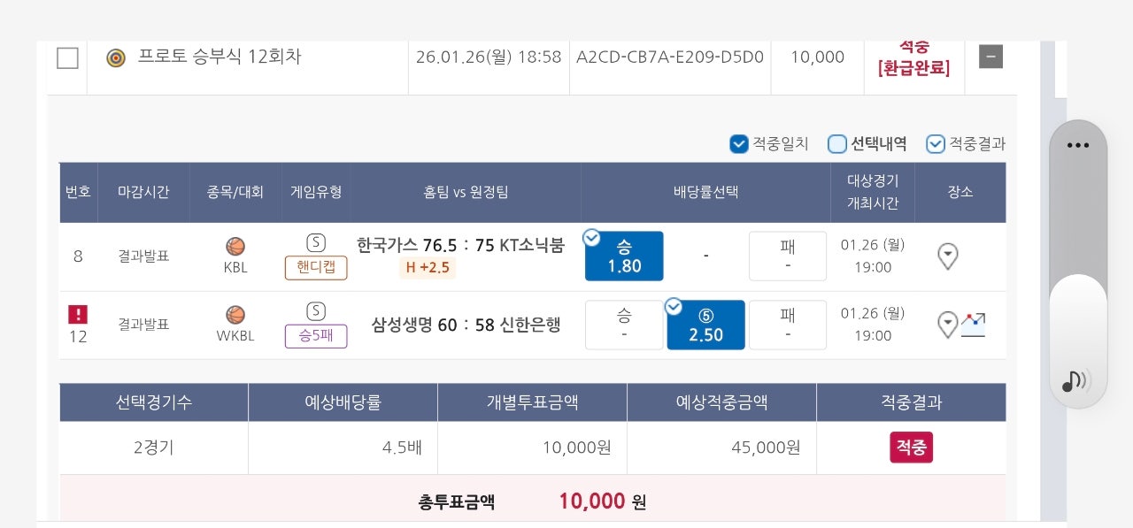
Task: Open venue pin for 삼성생명 match
Action: 947,325
